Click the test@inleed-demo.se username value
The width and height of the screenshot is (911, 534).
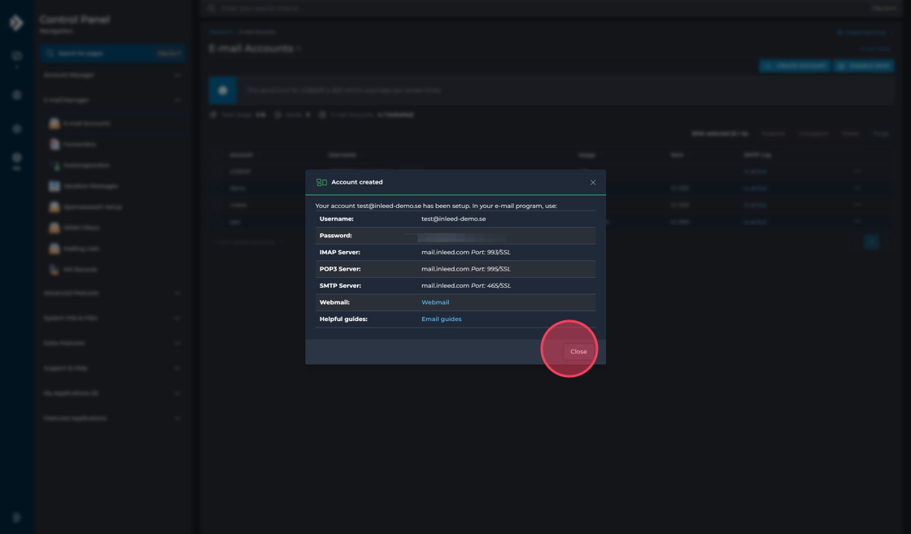453,219
